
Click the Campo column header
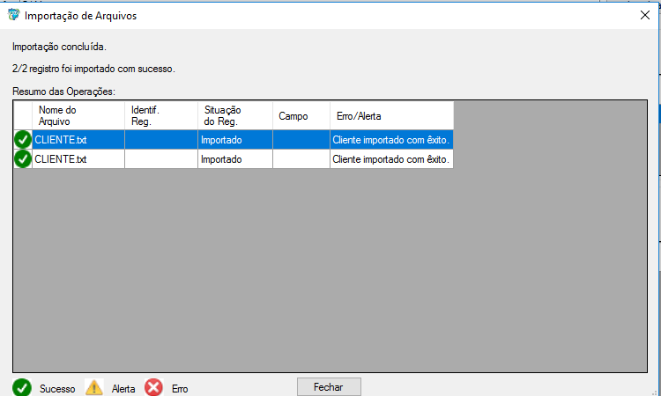[301, 116]
